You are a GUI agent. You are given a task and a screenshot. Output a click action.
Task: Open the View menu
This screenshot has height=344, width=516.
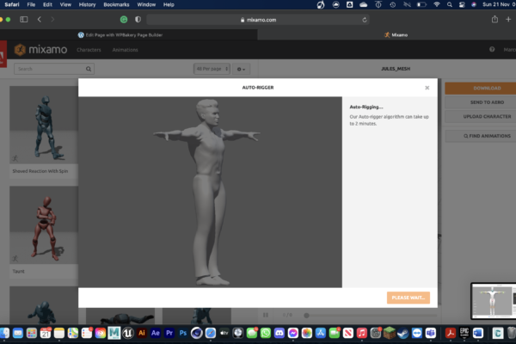[65, 4]
